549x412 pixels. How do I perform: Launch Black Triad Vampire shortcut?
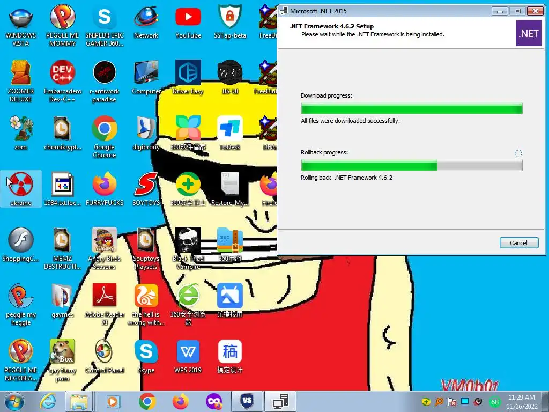coord(188,248)
